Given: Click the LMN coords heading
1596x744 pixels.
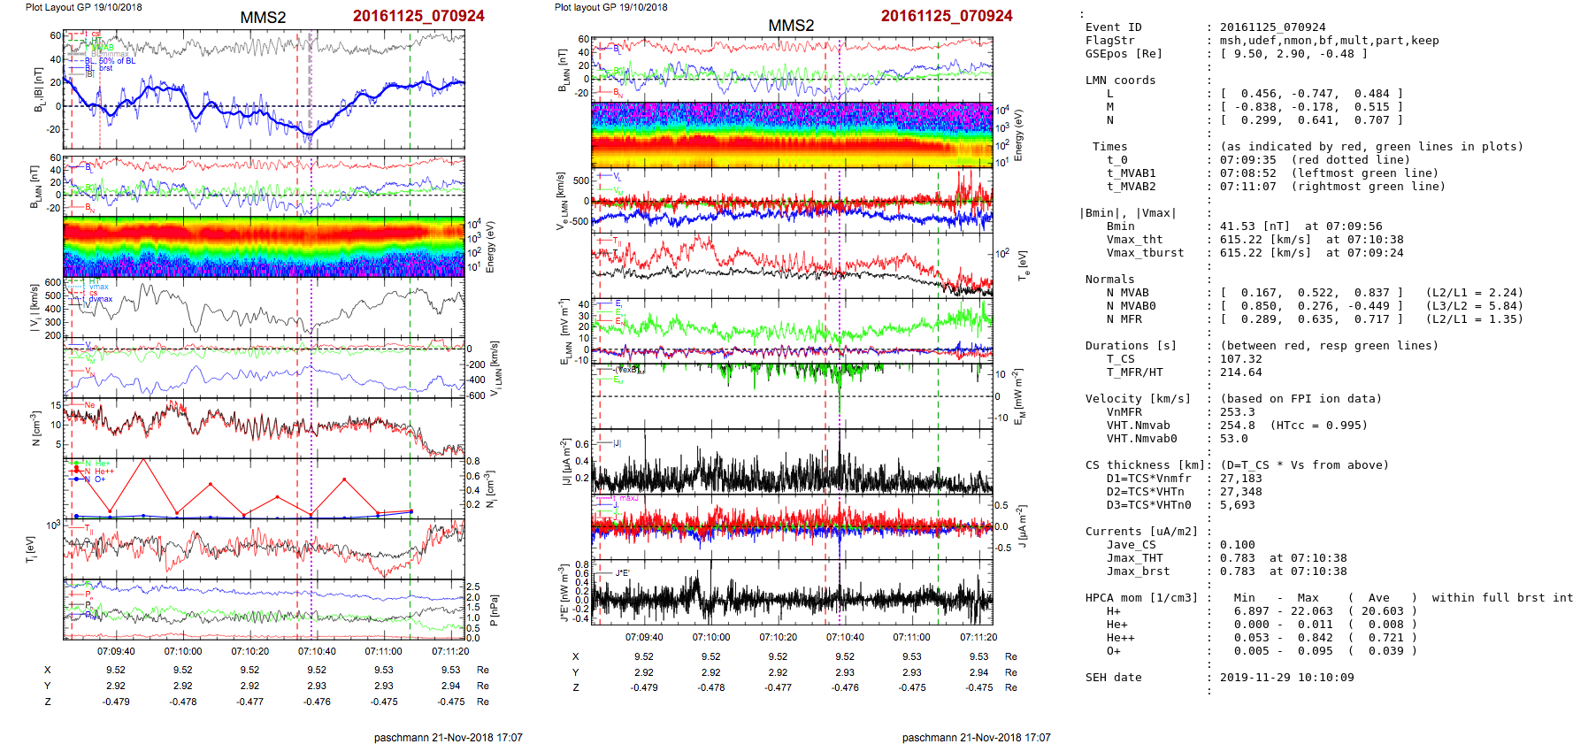Looking at the screenshot, I should (x=1120, y=81).
